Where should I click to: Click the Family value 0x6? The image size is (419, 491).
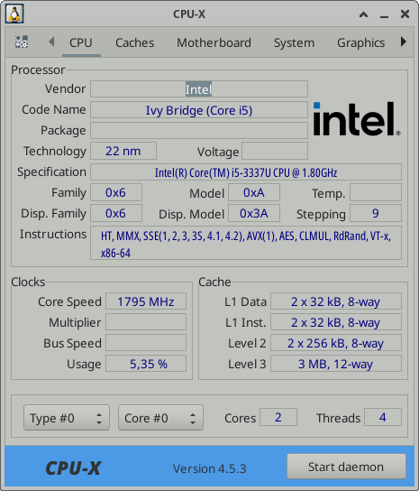point(116,192)
